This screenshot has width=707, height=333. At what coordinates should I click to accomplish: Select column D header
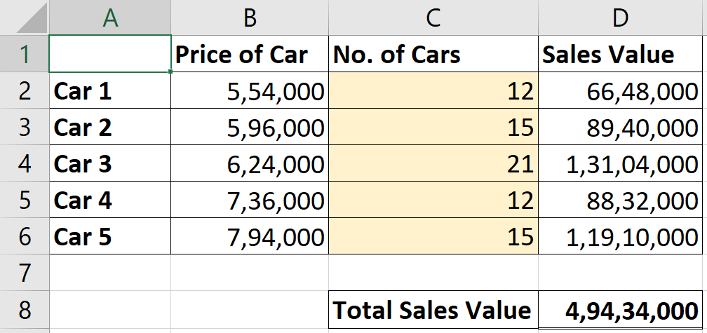(x=619, y=18)
